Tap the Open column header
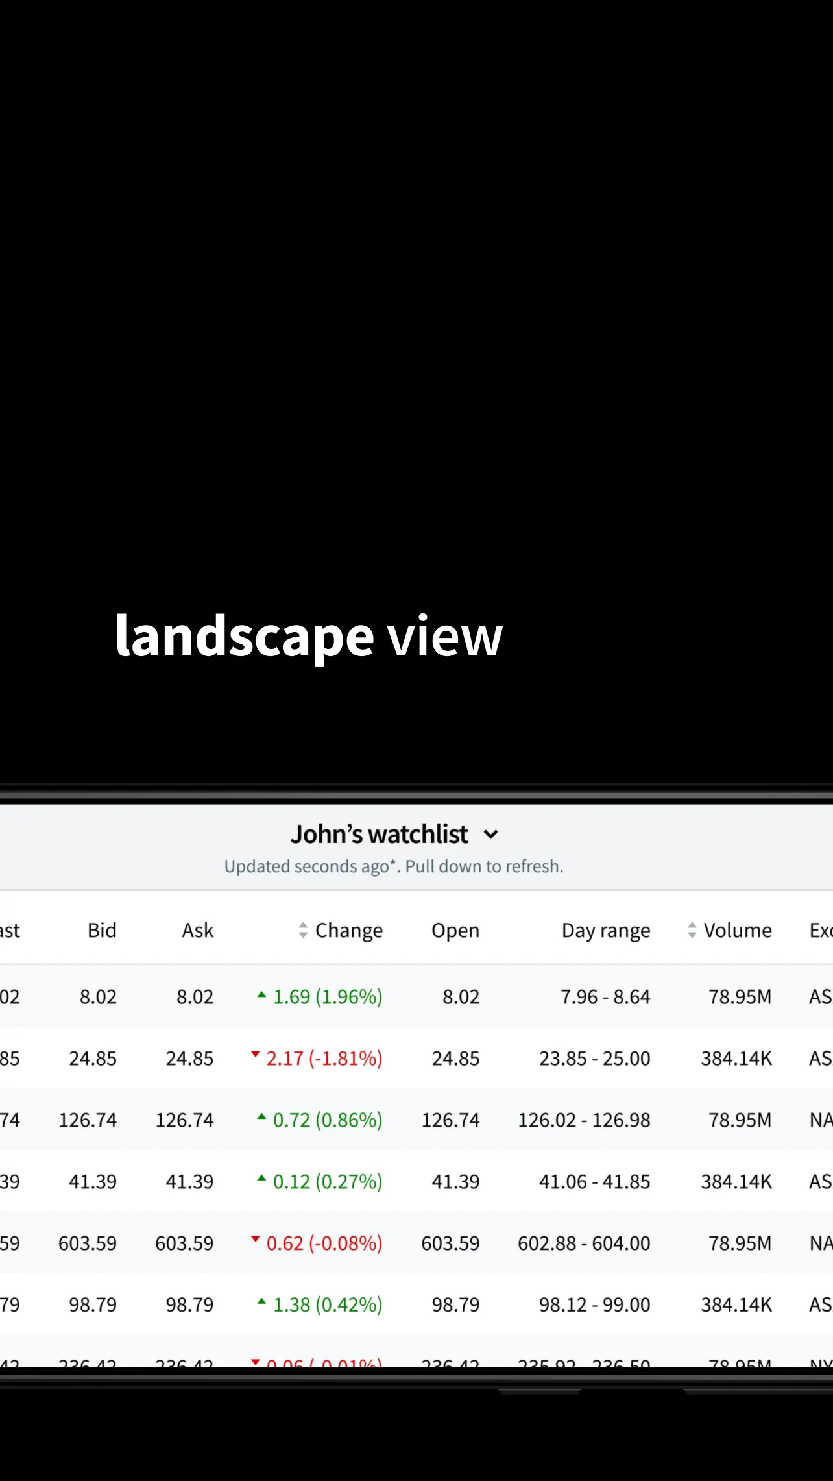 click(455, 930)
